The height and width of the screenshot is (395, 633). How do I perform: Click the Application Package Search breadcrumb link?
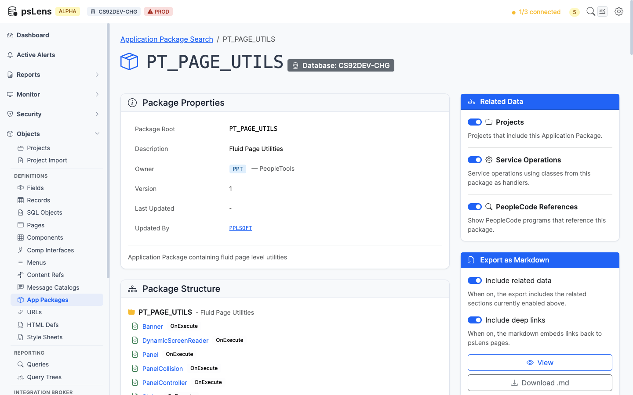(x=167, y=39)
